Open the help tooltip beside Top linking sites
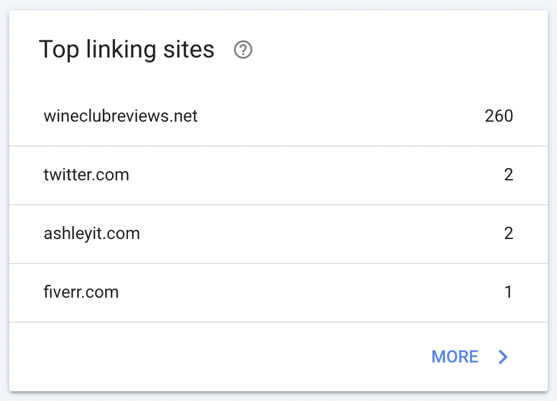557x401 pixels. coord(243,50)
